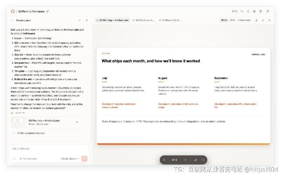Click 'Signals' list item
This screenshot has width=281, height=174.
[x=41, y=56]
